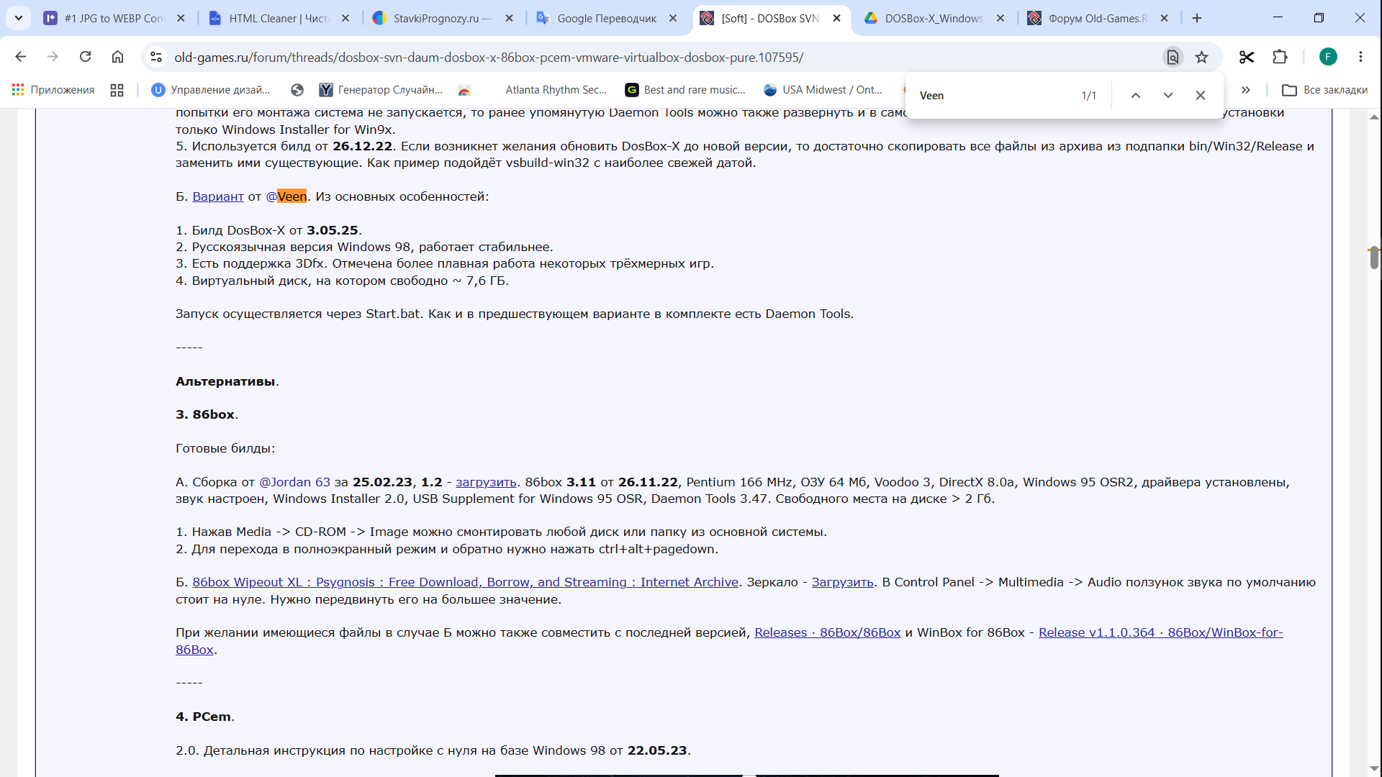The width and height of the screenshot is (1382, 777).
Task: Click the address bar URL field
Action: pos(662,57)
